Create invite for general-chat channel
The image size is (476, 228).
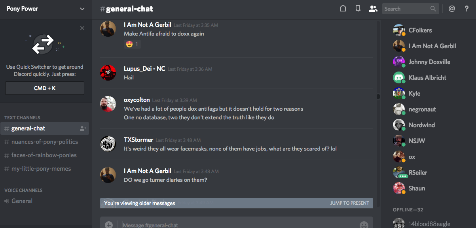click(83, 128)
